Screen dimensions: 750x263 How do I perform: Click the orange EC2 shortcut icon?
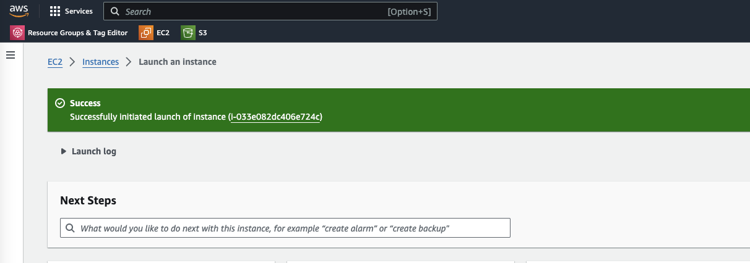[146, 33]
